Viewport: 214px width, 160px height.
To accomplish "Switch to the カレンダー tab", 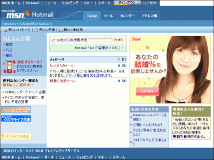I will [127, 16].
